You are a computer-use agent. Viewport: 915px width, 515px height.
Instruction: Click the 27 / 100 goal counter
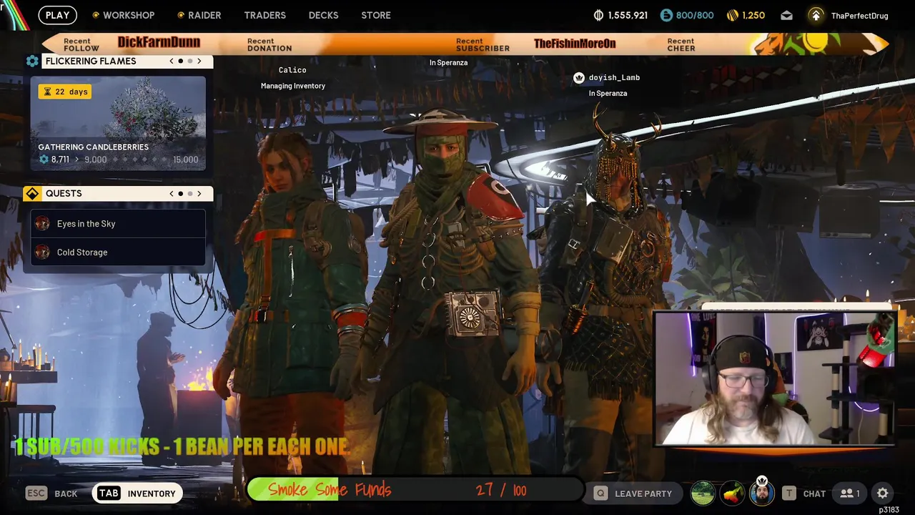[x=500, y=491]
